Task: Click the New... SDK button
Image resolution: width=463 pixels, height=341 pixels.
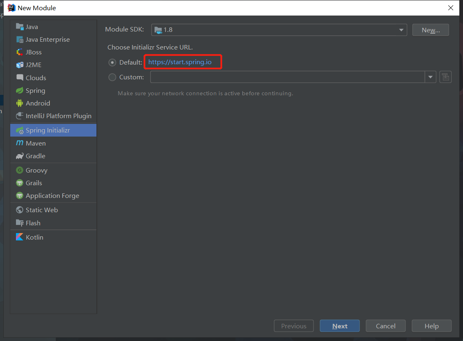Action: [x=431, y=30]
